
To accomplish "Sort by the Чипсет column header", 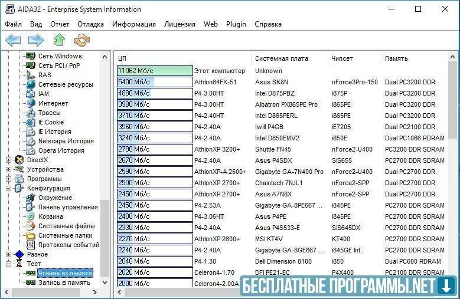I will click(354, 58).
